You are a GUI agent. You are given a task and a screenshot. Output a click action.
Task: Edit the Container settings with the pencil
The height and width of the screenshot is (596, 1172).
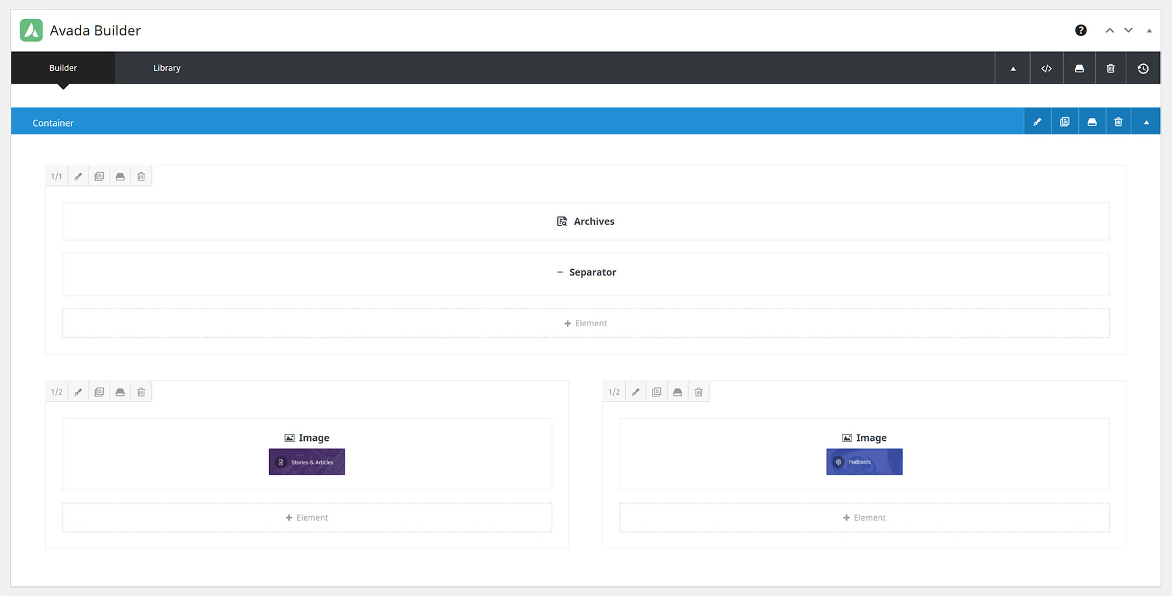(1037, 122)
